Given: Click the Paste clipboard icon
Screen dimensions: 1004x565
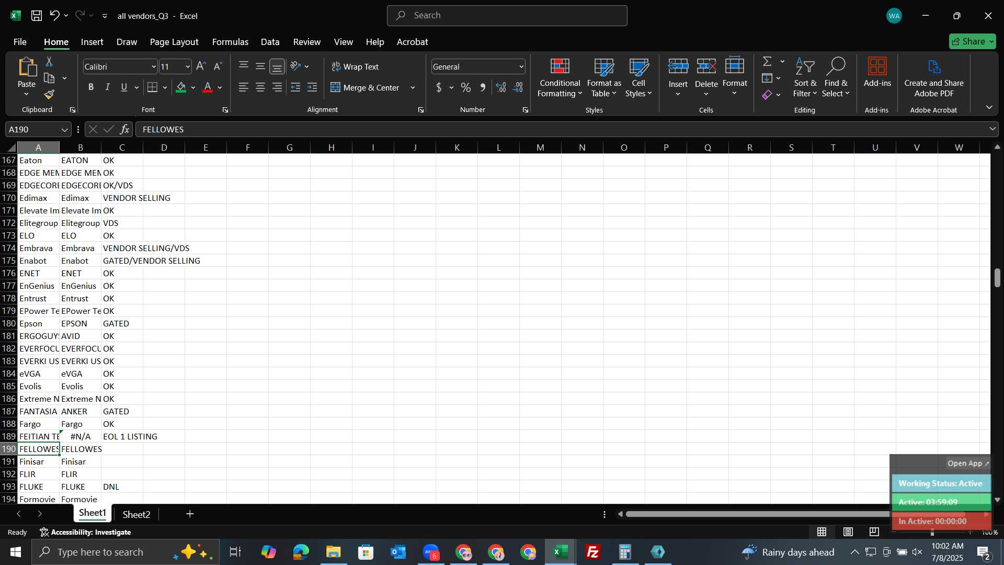Looking at the screenshot, I should [27, 68].
